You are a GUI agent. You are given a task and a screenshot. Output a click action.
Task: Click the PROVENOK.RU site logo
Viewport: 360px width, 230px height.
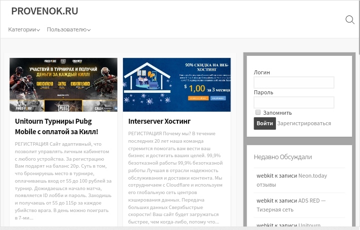(44, 11)
